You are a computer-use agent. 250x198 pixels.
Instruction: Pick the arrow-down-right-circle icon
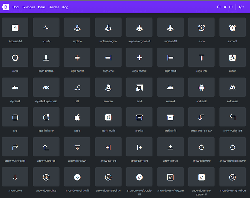point(233,177)
